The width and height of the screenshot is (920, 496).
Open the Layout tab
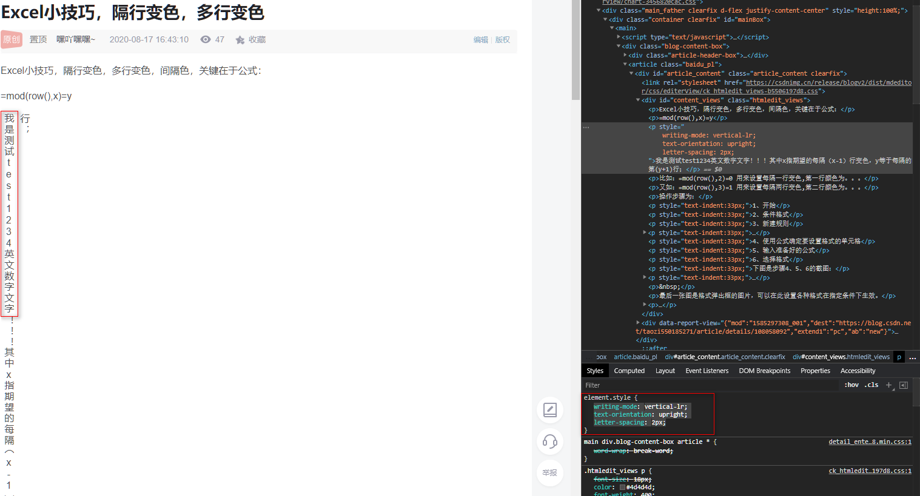[665, 371]
